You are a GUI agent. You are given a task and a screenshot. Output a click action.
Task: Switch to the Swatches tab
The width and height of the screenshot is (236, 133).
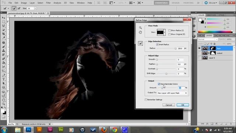(211, 15)
